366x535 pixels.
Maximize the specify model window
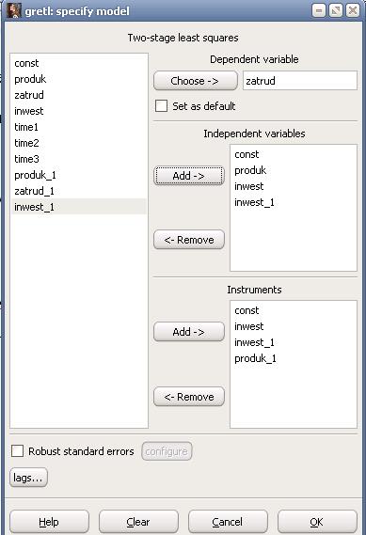(x=336, y=11)
